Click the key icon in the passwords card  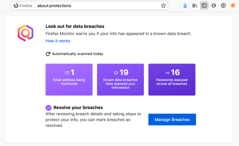(167, 73)
